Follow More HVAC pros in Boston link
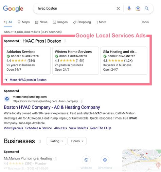Viewport: 161px width, 172px height. [x=28, y=80]
